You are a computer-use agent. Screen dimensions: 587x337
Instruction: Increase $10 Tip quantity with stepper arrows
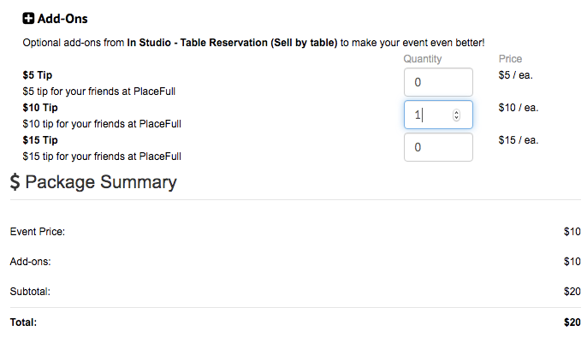456,112
